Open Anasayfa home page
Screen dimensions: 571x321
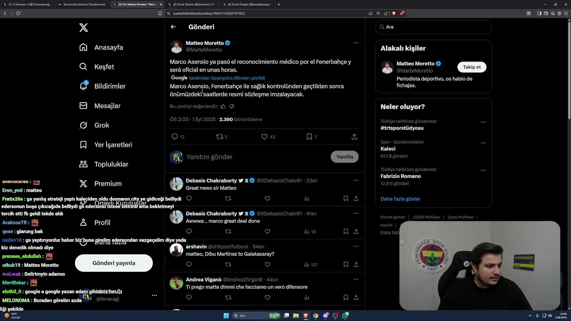[101, 47]
